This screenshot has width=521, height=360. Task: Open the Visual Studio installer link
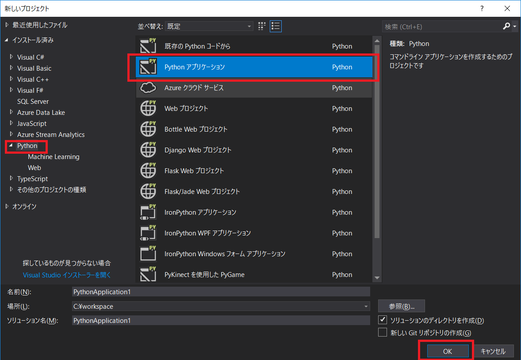(67, 275)
